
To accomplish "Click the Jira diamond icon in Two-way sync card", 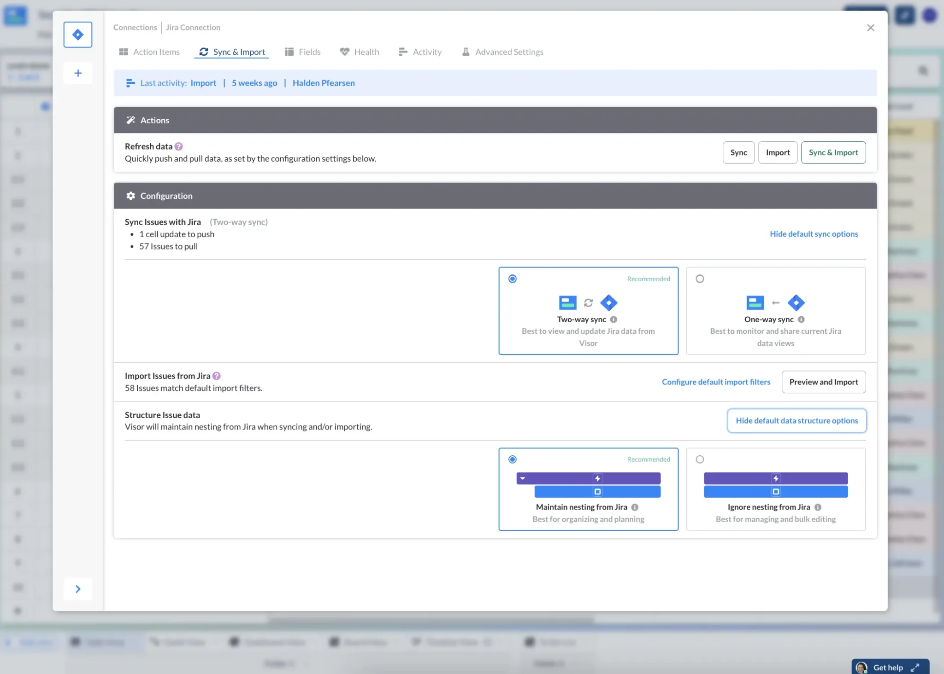I will tap(609, 303).
